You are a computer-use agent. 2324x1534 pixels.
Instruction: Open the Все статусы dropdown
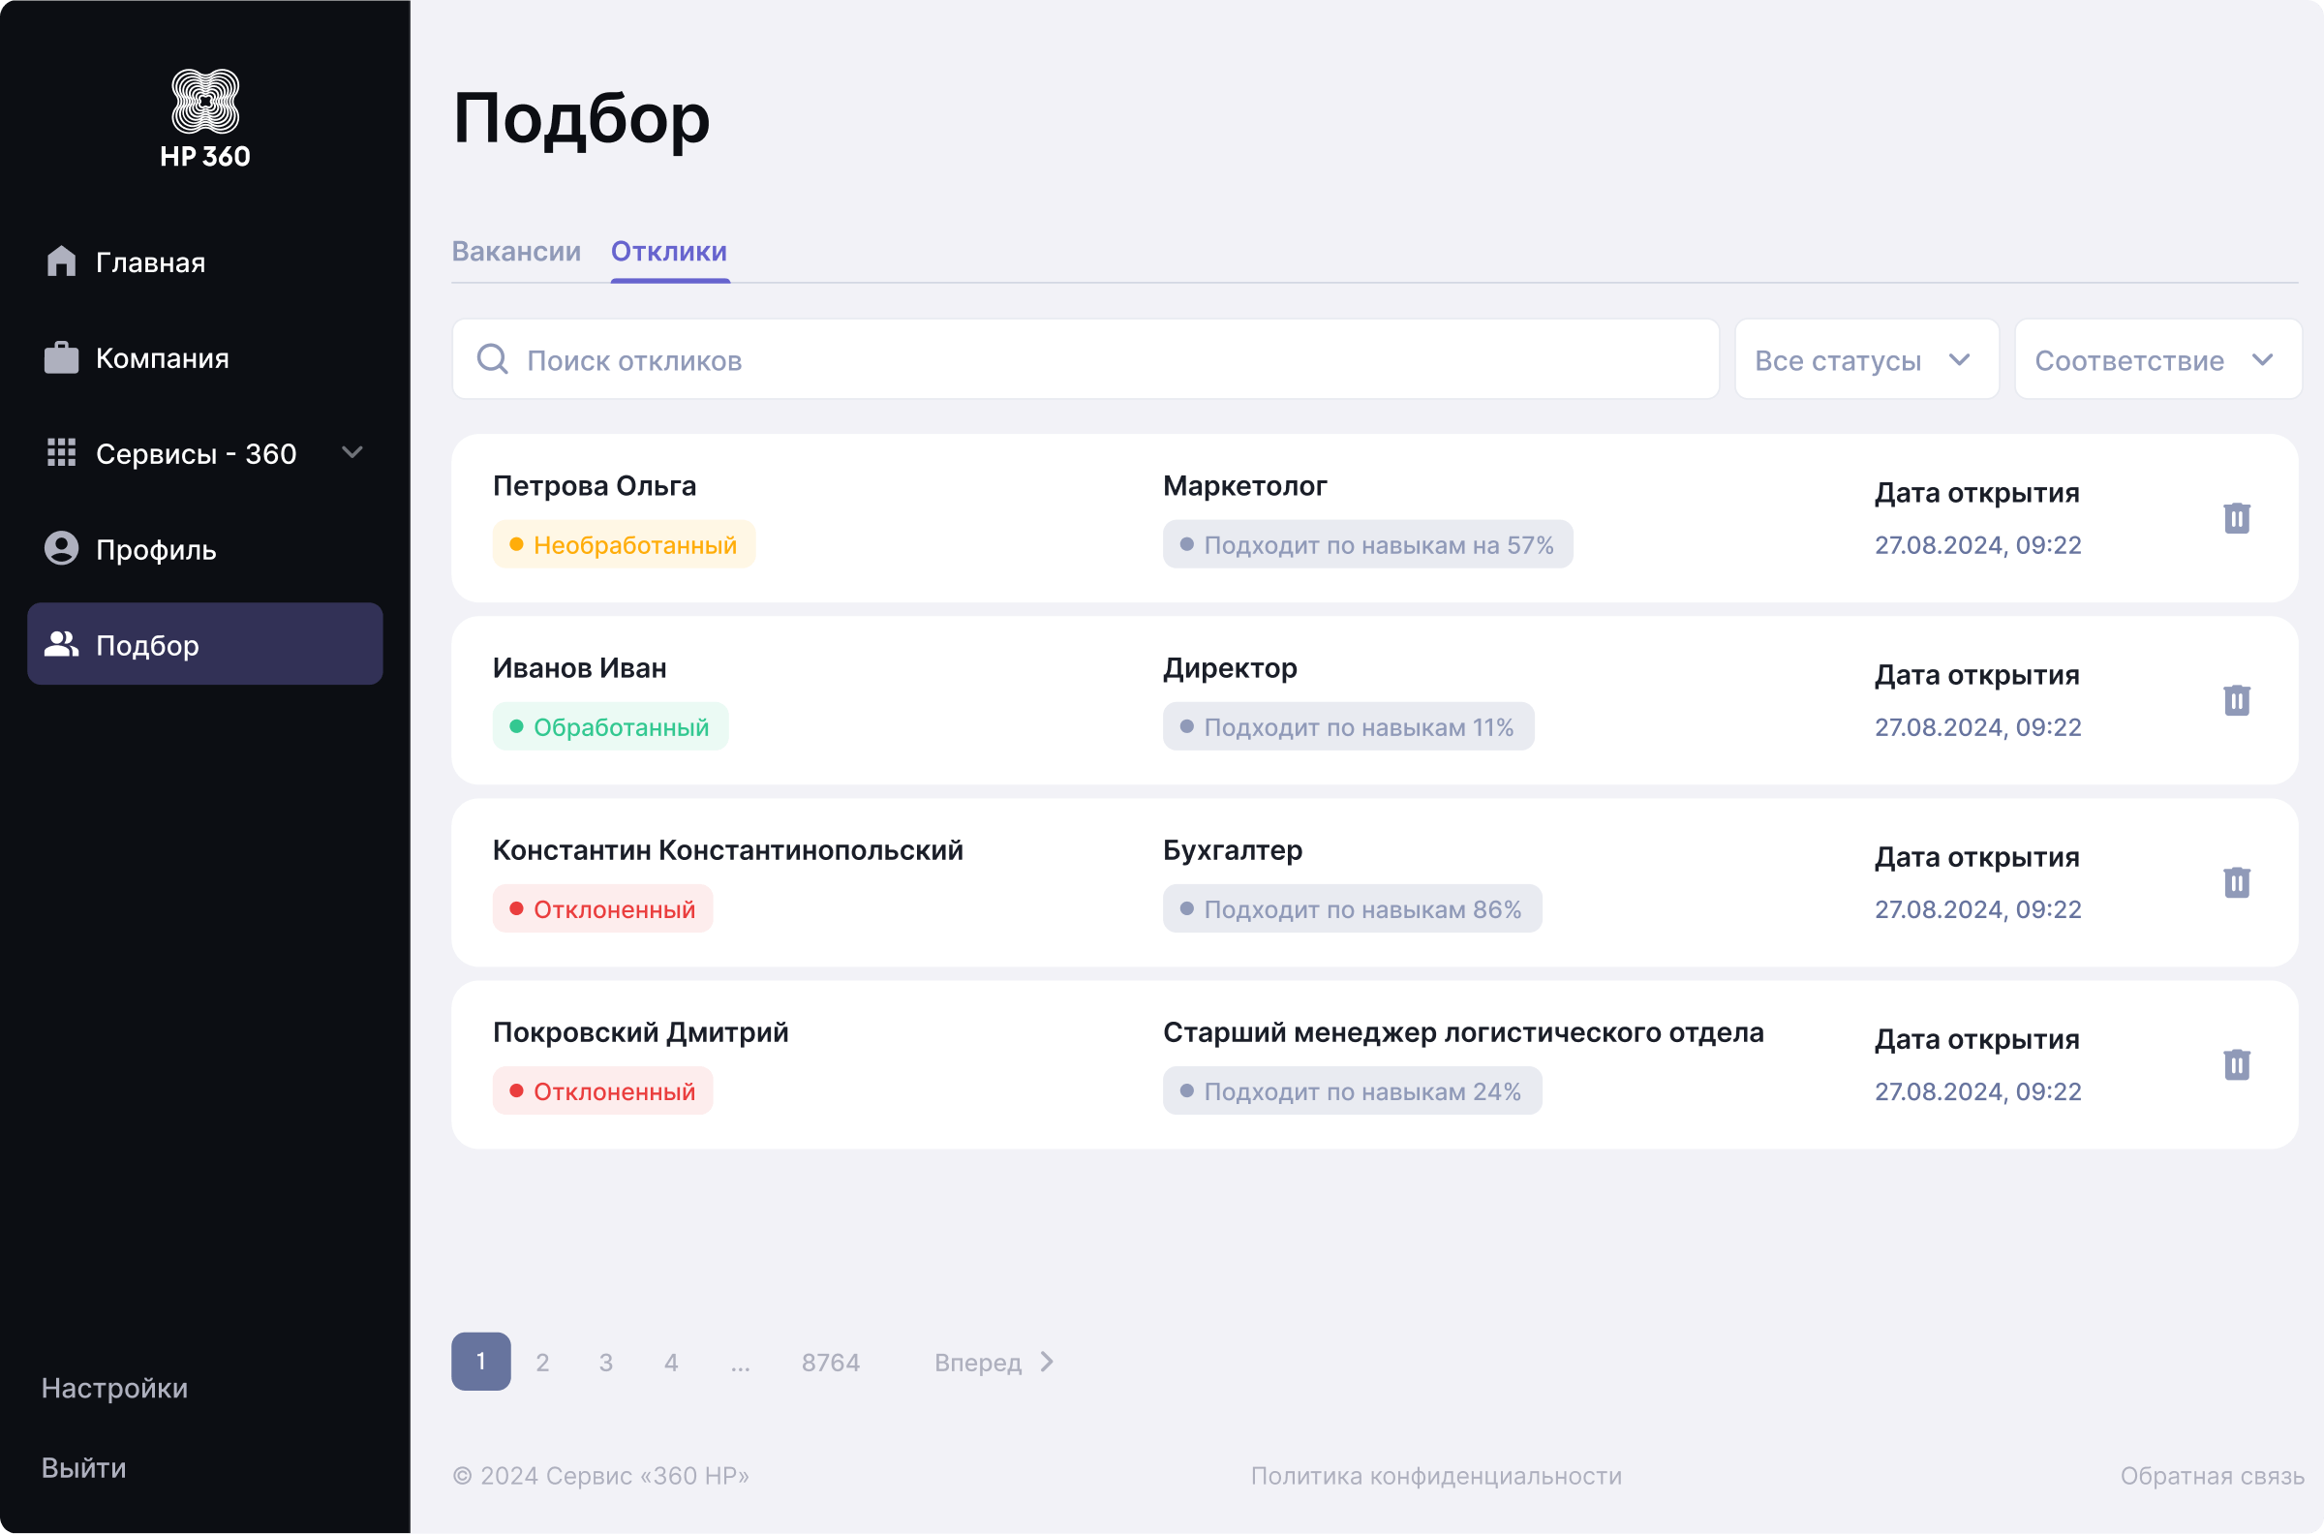(x=1865, y=359)
